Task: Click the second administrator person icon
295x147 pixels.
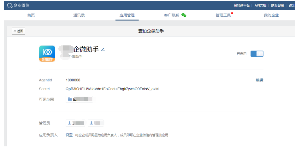Action: click(91, 123)
